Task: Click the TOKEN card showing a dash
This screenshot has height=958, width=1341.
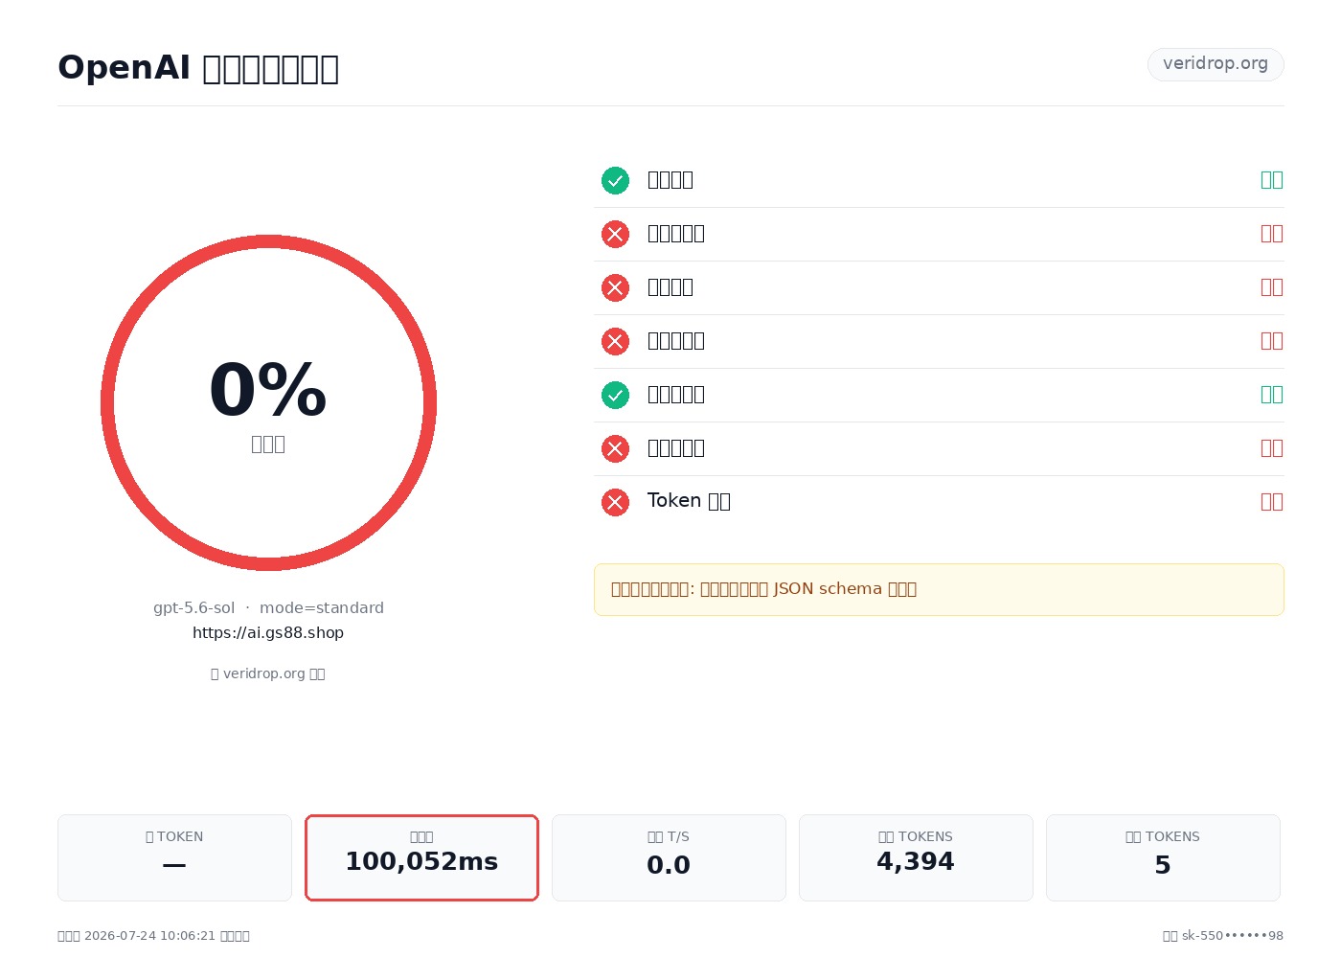Action: pos(174,857)
